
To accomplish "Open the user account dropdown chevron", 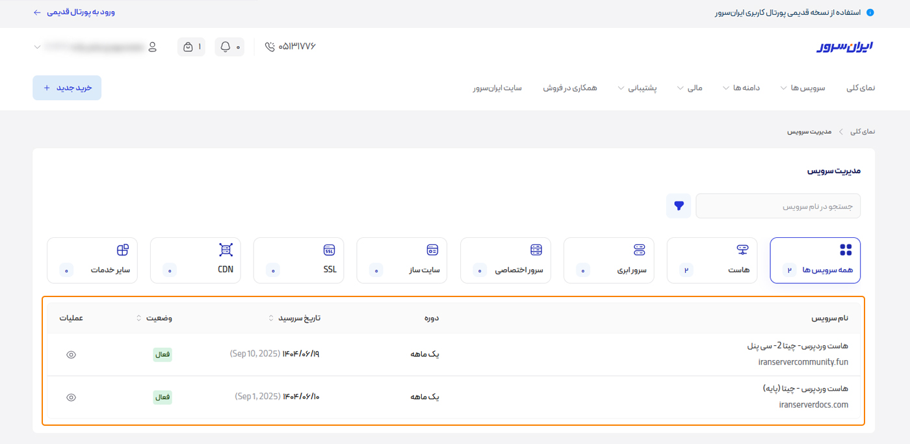I will click(38, 47).
